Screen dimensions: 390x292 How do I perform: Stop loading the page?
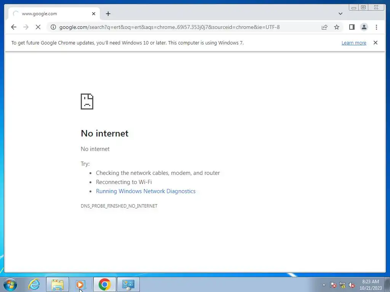tap(38, 27)
